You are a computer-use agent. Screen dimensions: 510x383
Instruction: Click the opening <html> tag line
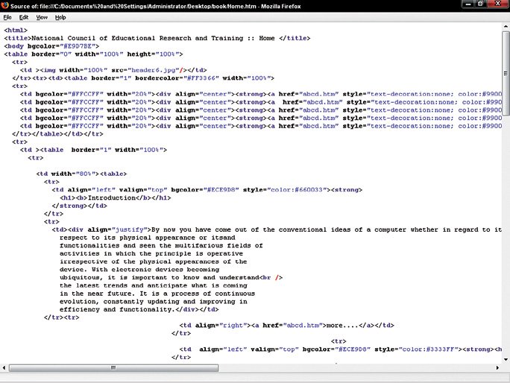pyautogui.click(x=16, y=31)
